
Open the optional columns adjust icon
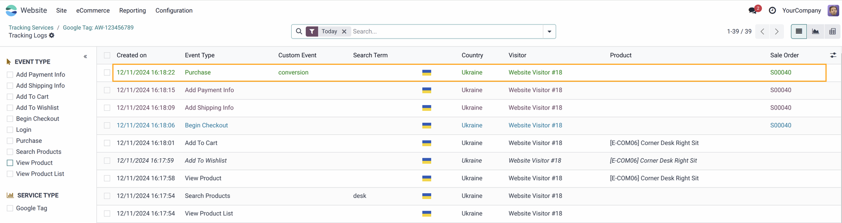[833, 55]
